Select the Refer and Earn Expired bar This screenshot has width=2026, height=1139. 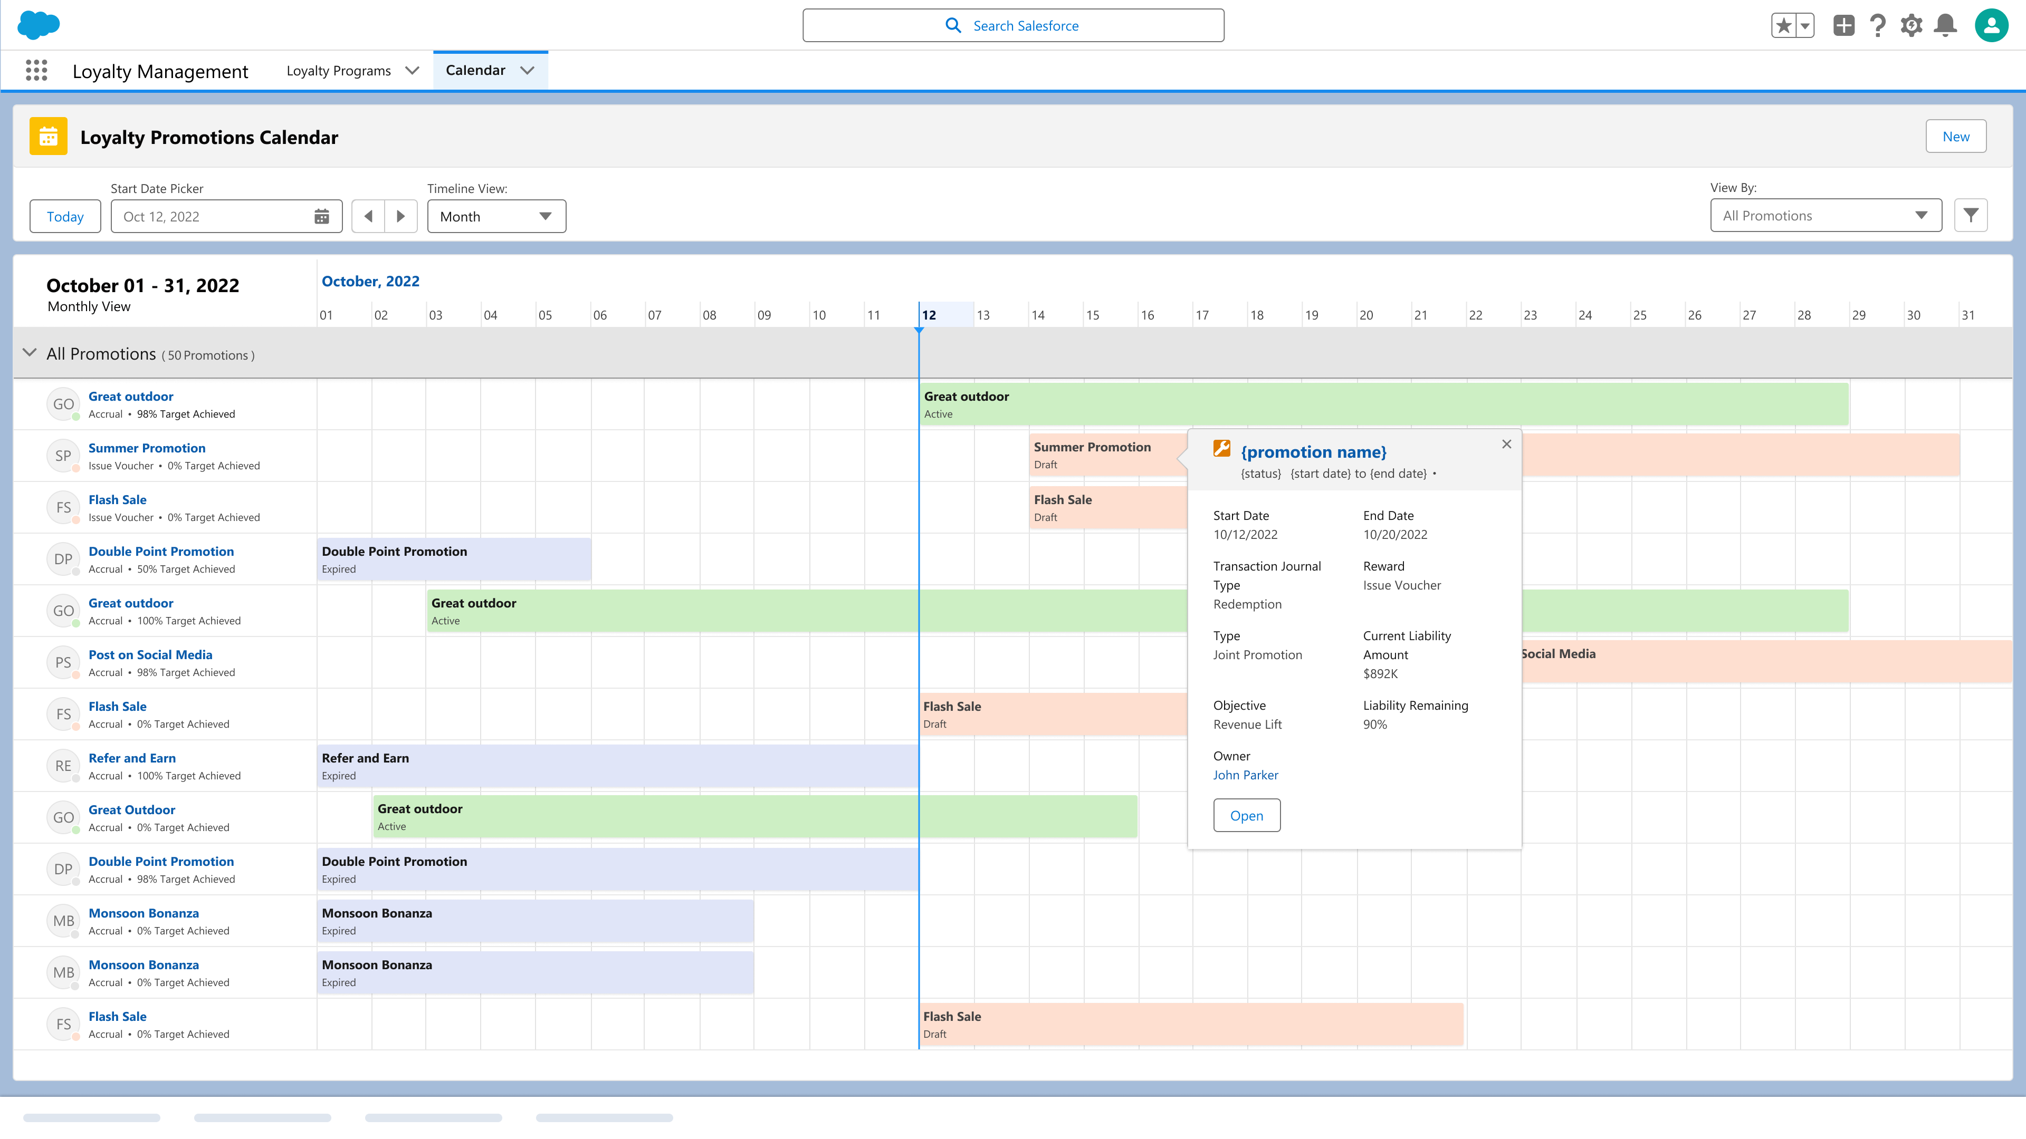[618, 766]
